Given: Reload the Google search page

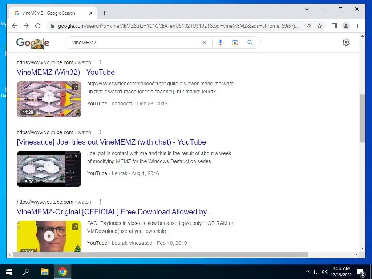Looking at the screenshot, I should pos(38,26).
